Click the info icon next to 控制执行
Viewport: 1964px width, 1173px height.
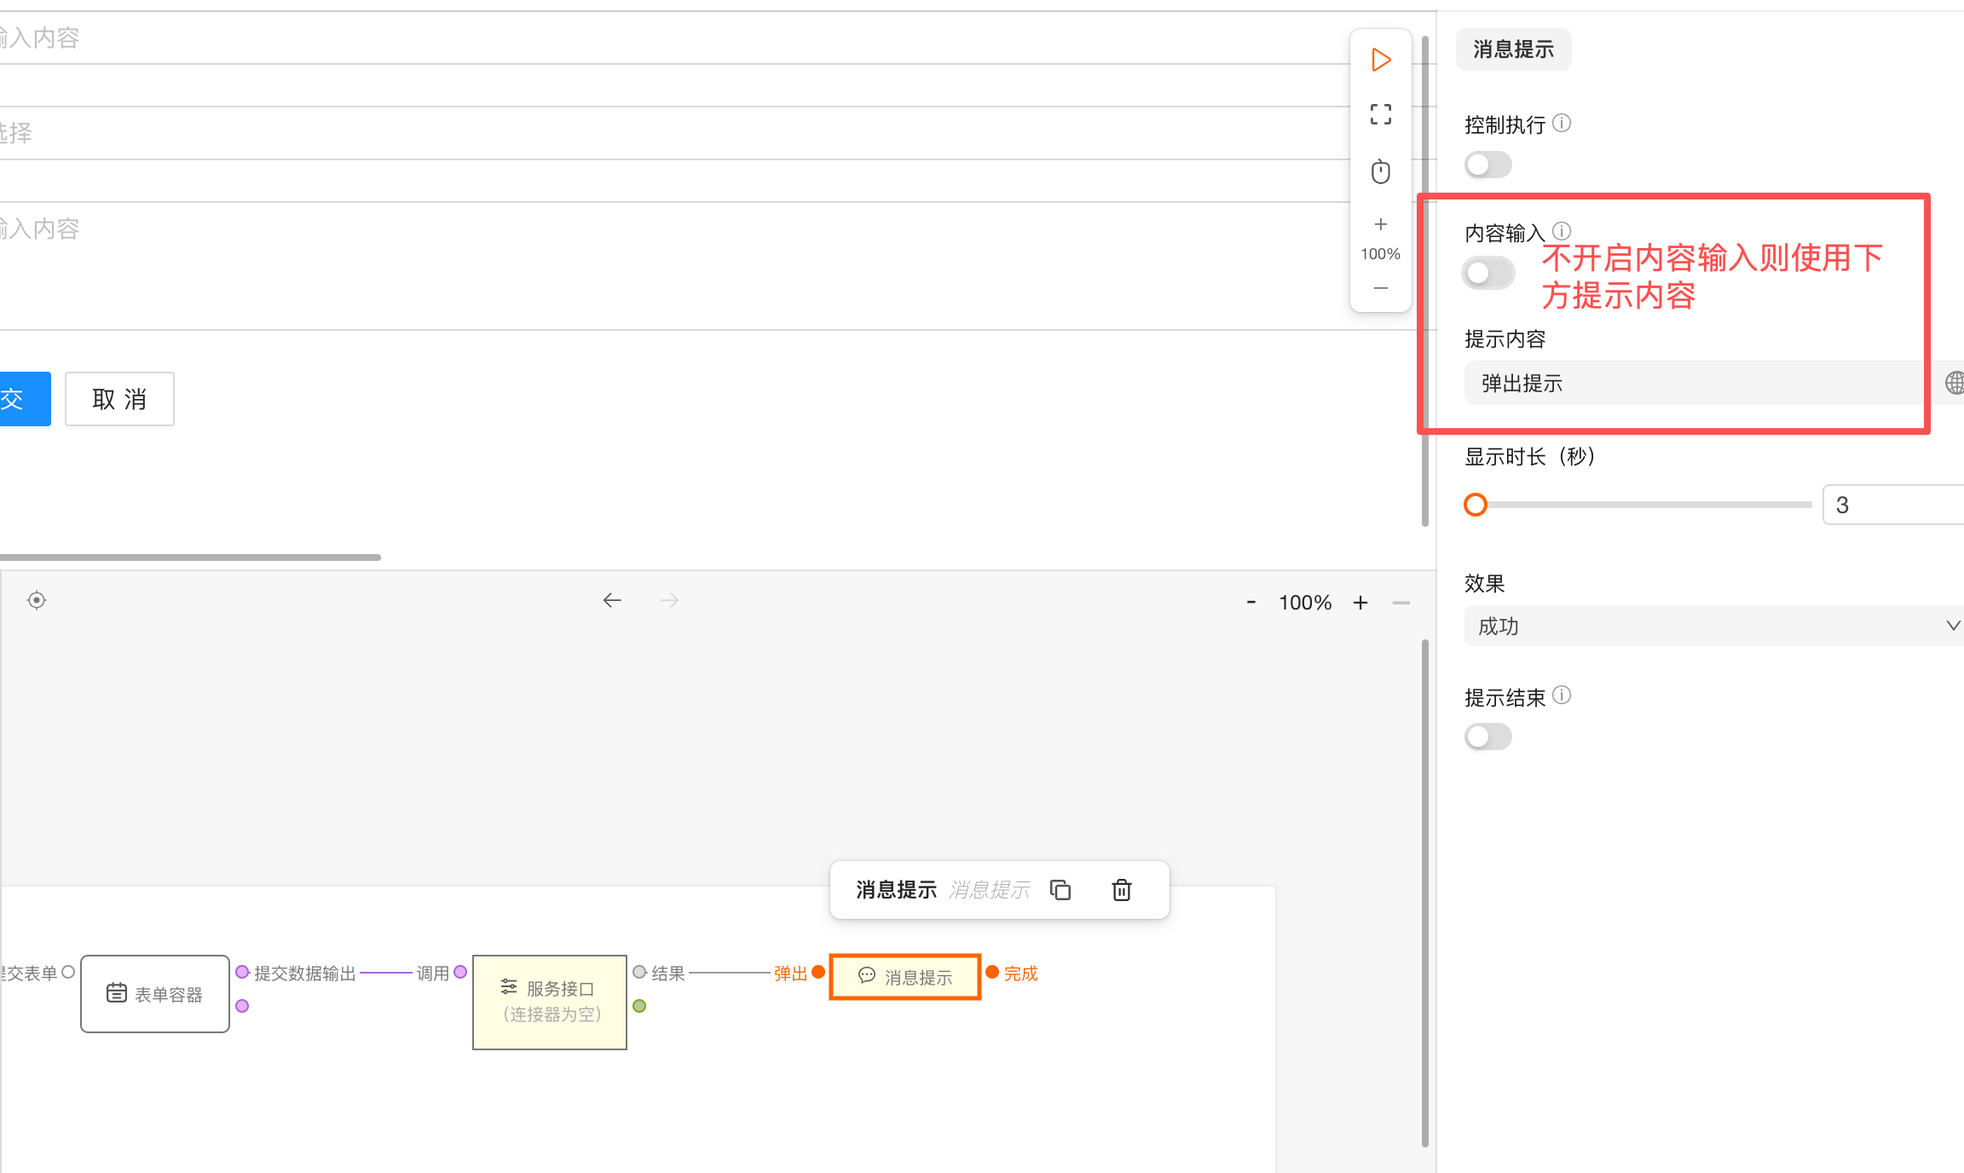[x=1562, y=124]
